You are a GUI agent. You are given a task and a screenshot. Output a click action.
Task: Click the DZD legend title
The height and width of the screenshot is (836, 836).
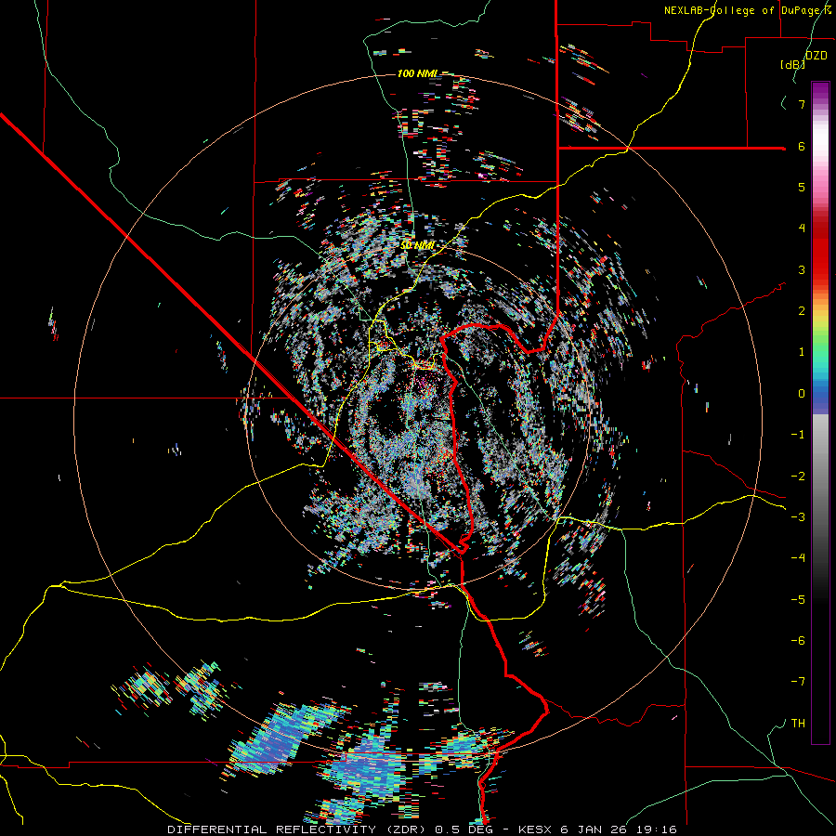[816, 56]
